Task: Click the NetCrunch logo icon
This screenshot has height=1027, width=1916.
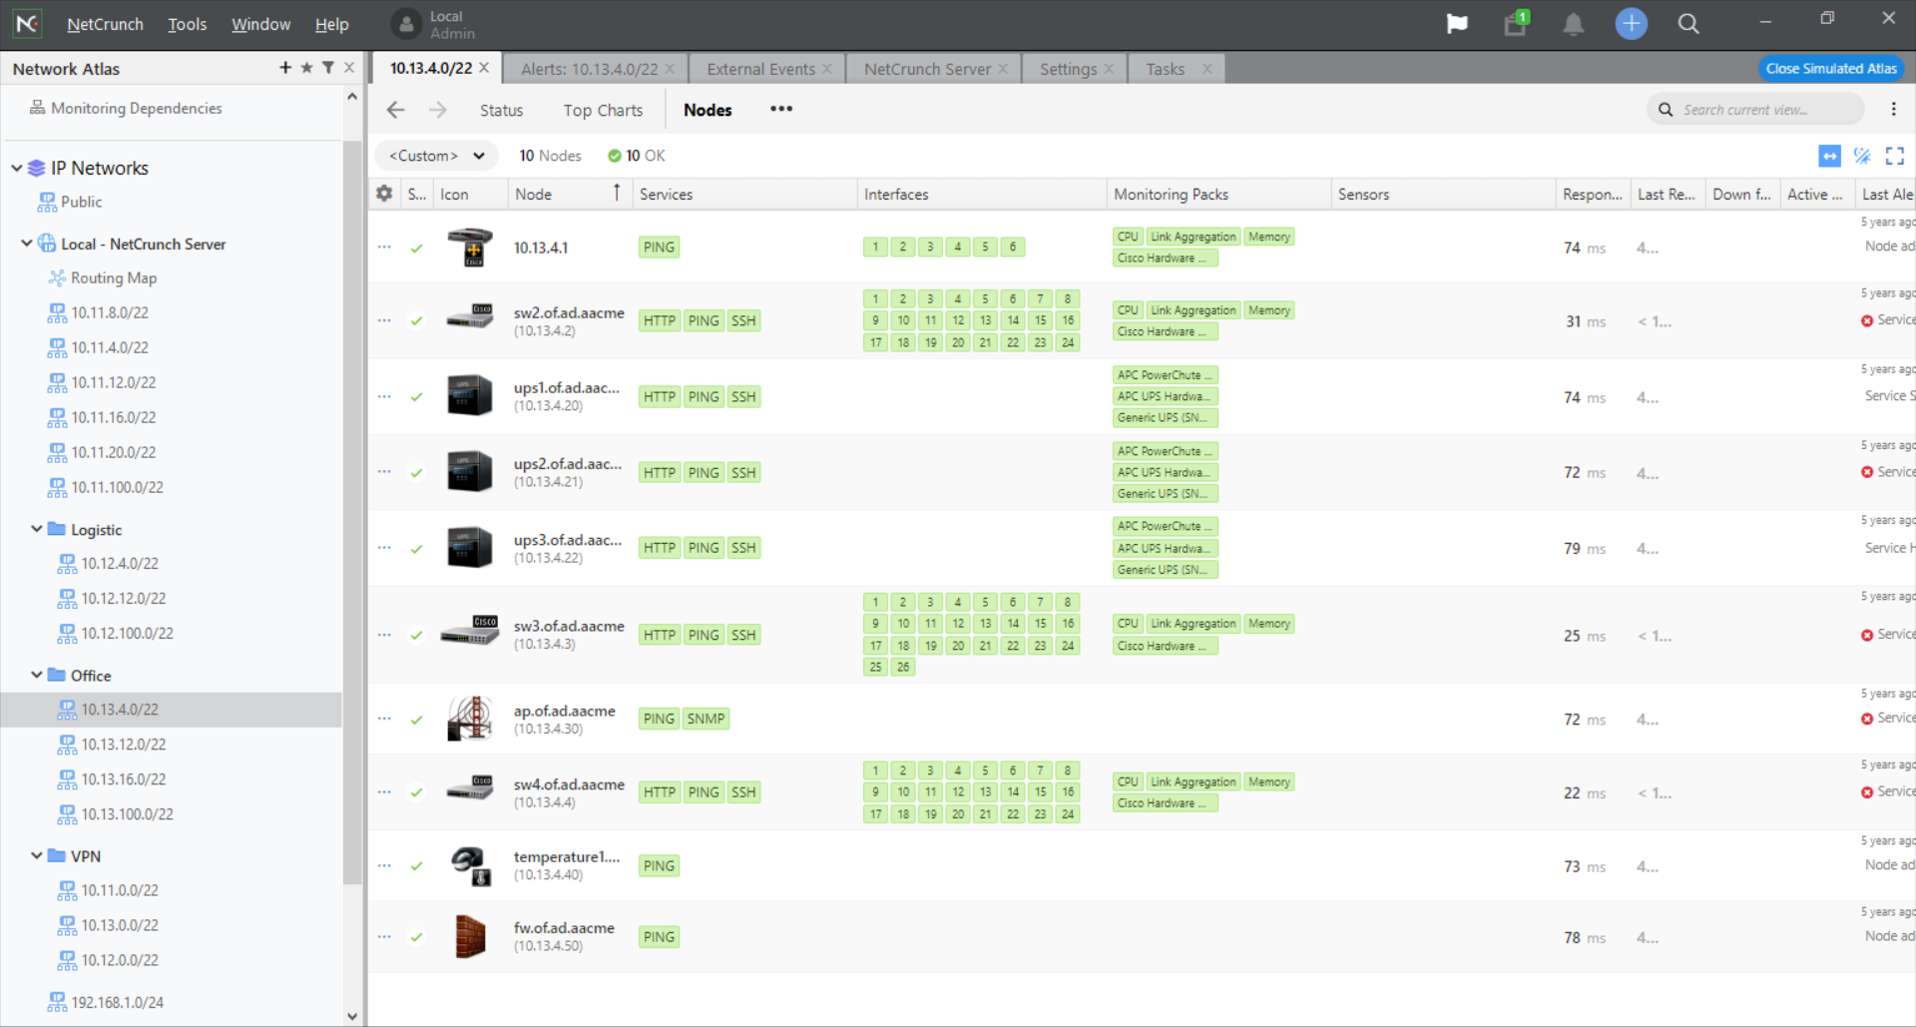Action: 27,23
